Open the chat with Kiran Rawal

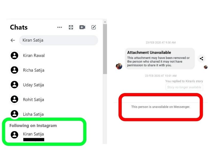click(55, 55)
